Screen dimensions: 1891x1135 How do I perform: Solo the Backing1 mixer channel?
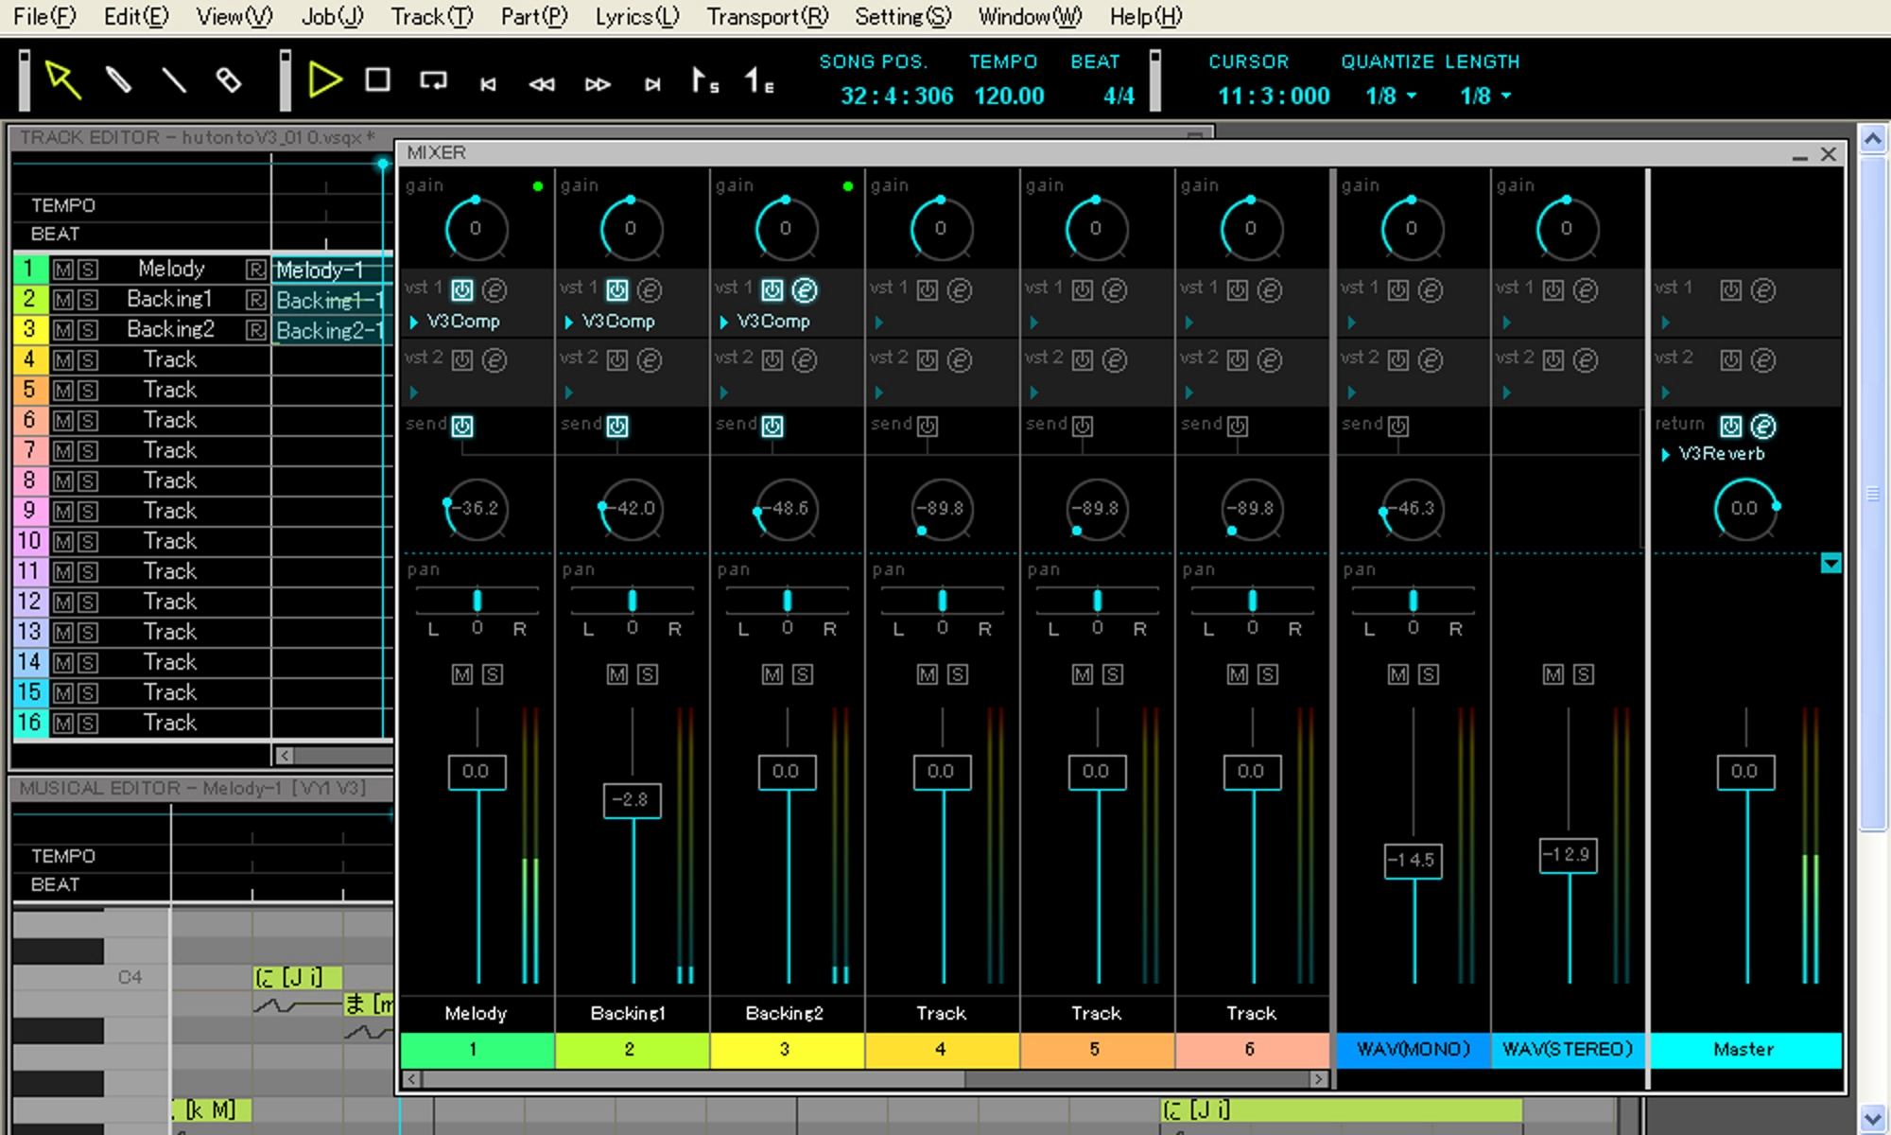(648, 674)
